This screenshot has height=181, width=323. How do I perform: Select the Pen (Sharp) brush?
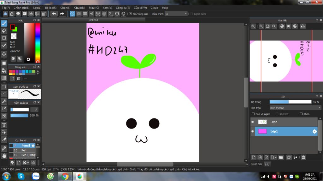pyautogui.click(x=22, y=155)
